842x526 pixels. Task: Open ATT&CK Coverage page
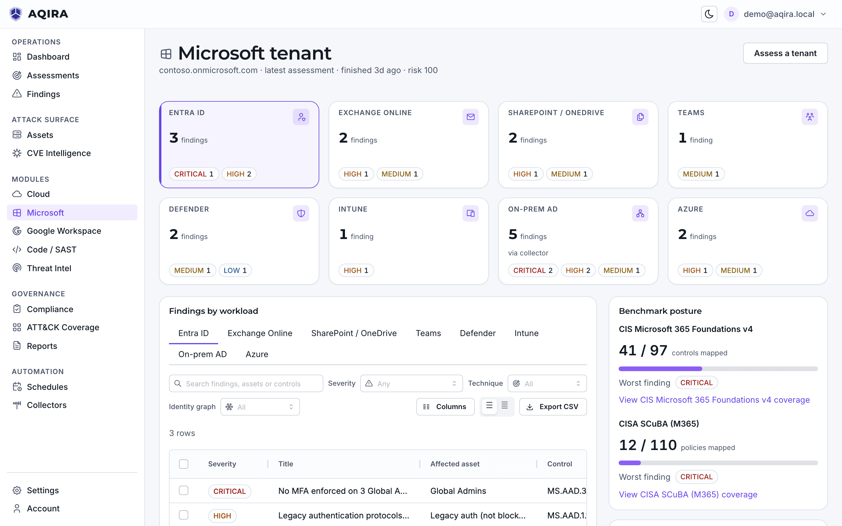point(72,327)
